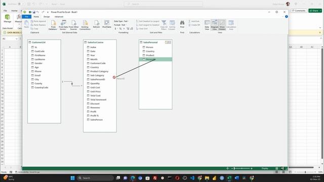The height and width of the screenshot is (182, 324).
Task: Toggle the Show Hidden button
Action: coord(222,25)
